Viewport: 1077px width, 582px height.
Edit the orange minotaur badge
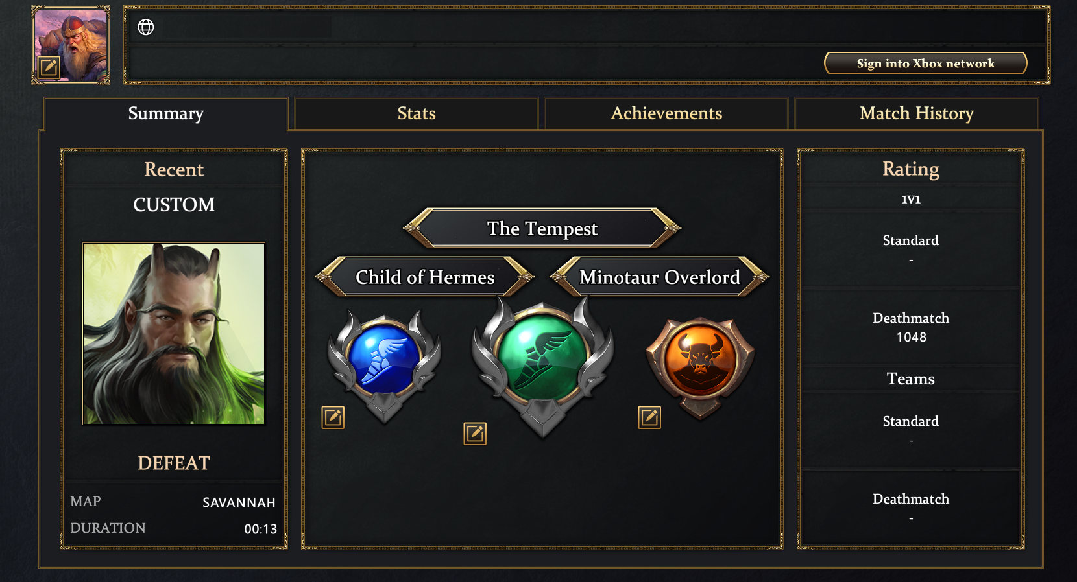click(x=649, y=417)
